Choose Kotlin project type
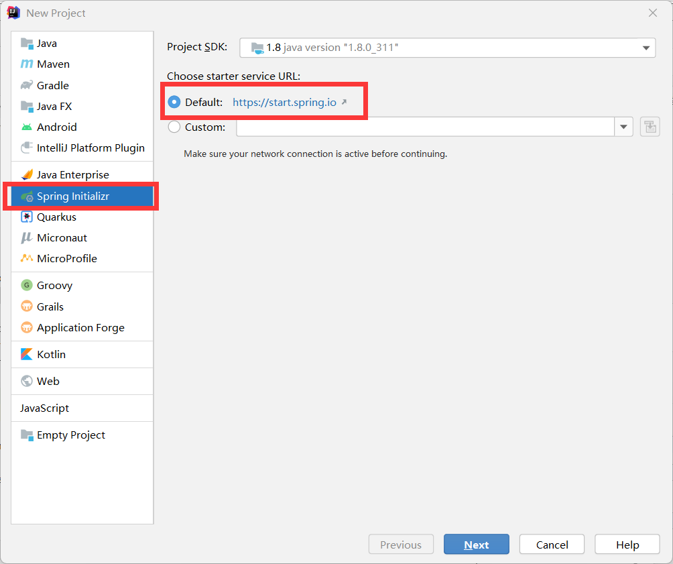This screenshot has height=564, width=673. tap(82, 354)
